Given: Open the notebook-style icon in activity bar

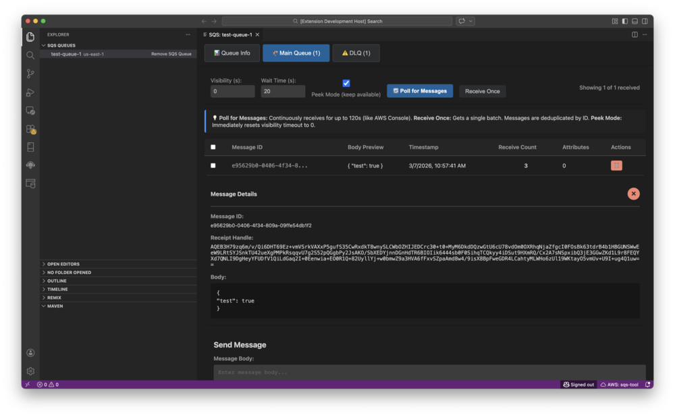Looking at the screenshot, I should pos(30,147).
